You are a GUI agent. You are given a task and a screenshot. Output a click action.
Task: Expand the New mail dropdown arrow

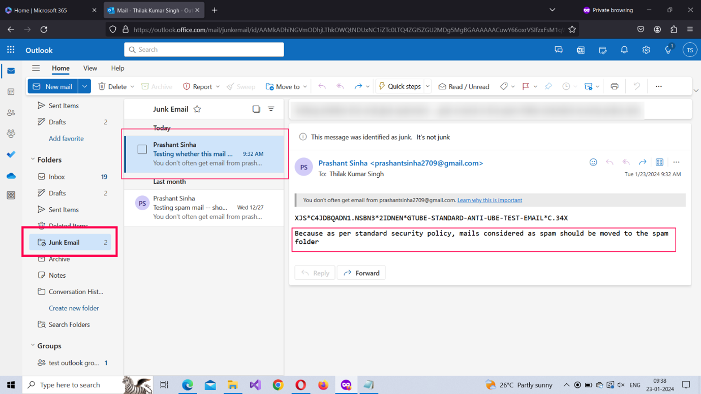pos(85,86)
